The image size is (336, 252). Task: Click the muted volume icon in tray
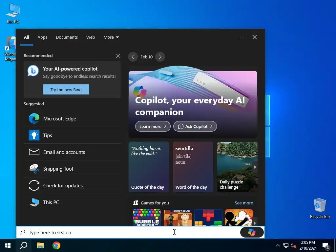[x=294, y=245]
